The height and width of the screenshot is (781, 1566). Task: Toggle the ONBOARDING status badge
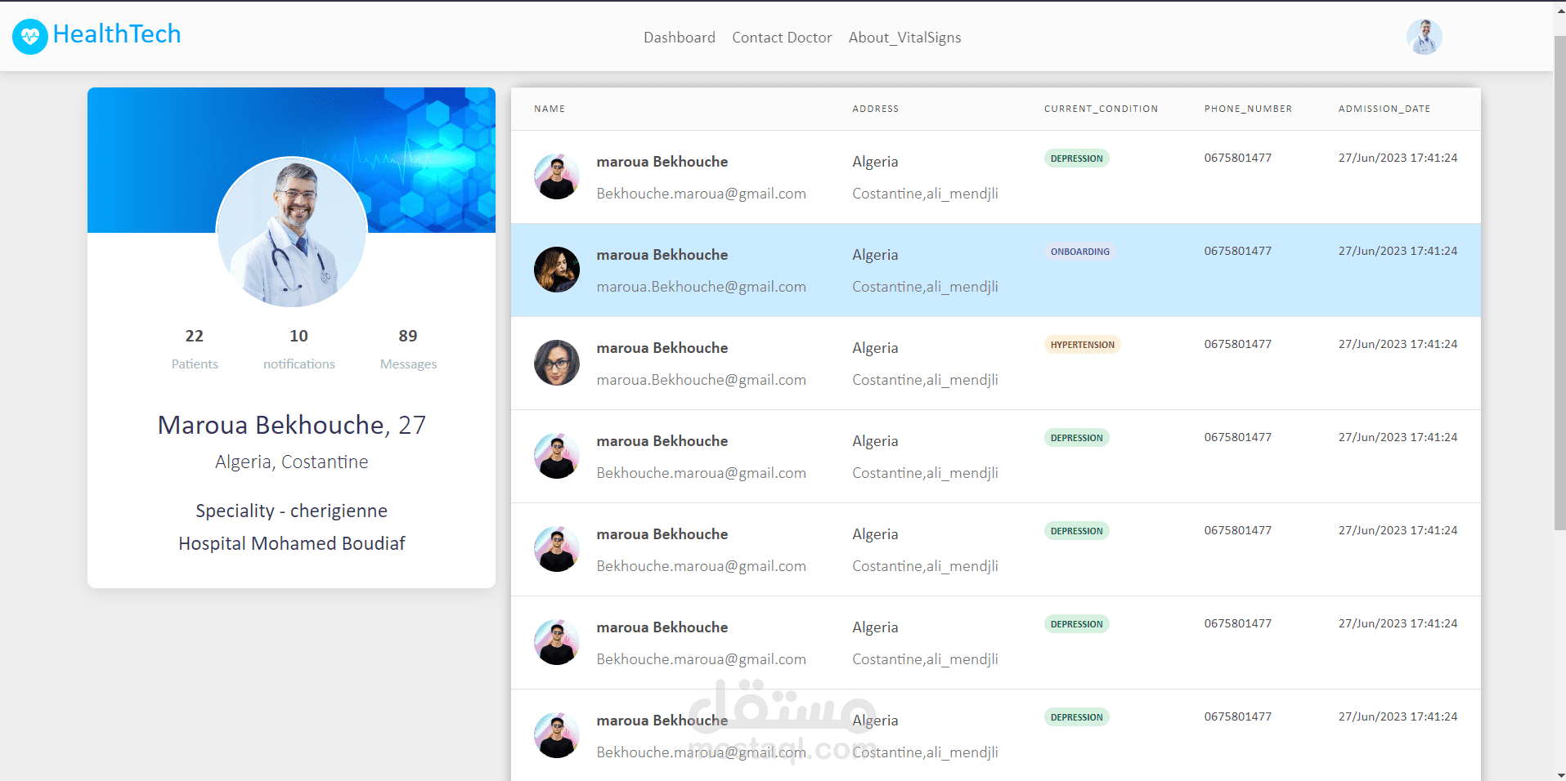(1079, 251)
